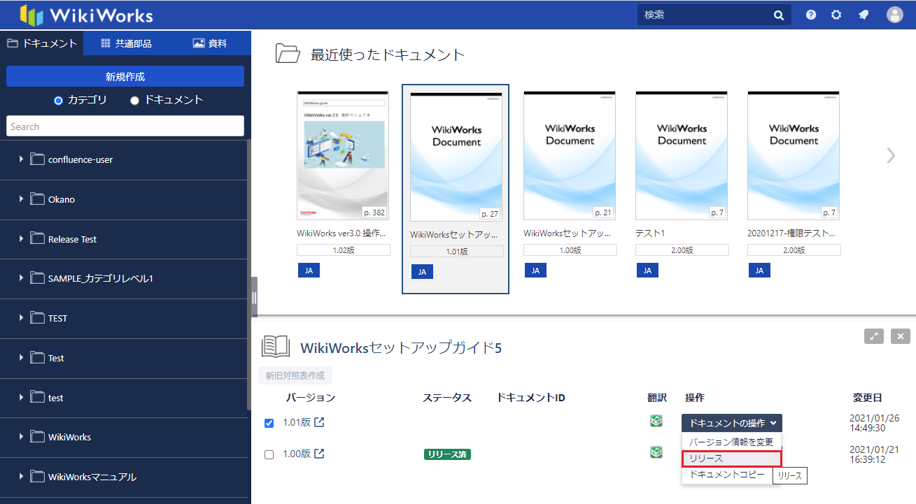Open the テスト1 document thumbnail
The height and width of the screenshot is (504, 916).
[x=682, y=155]
